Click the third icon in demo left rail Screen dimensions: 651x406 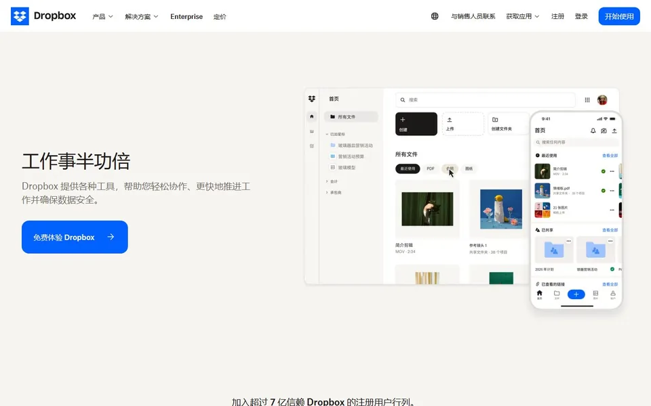[312, 146]
